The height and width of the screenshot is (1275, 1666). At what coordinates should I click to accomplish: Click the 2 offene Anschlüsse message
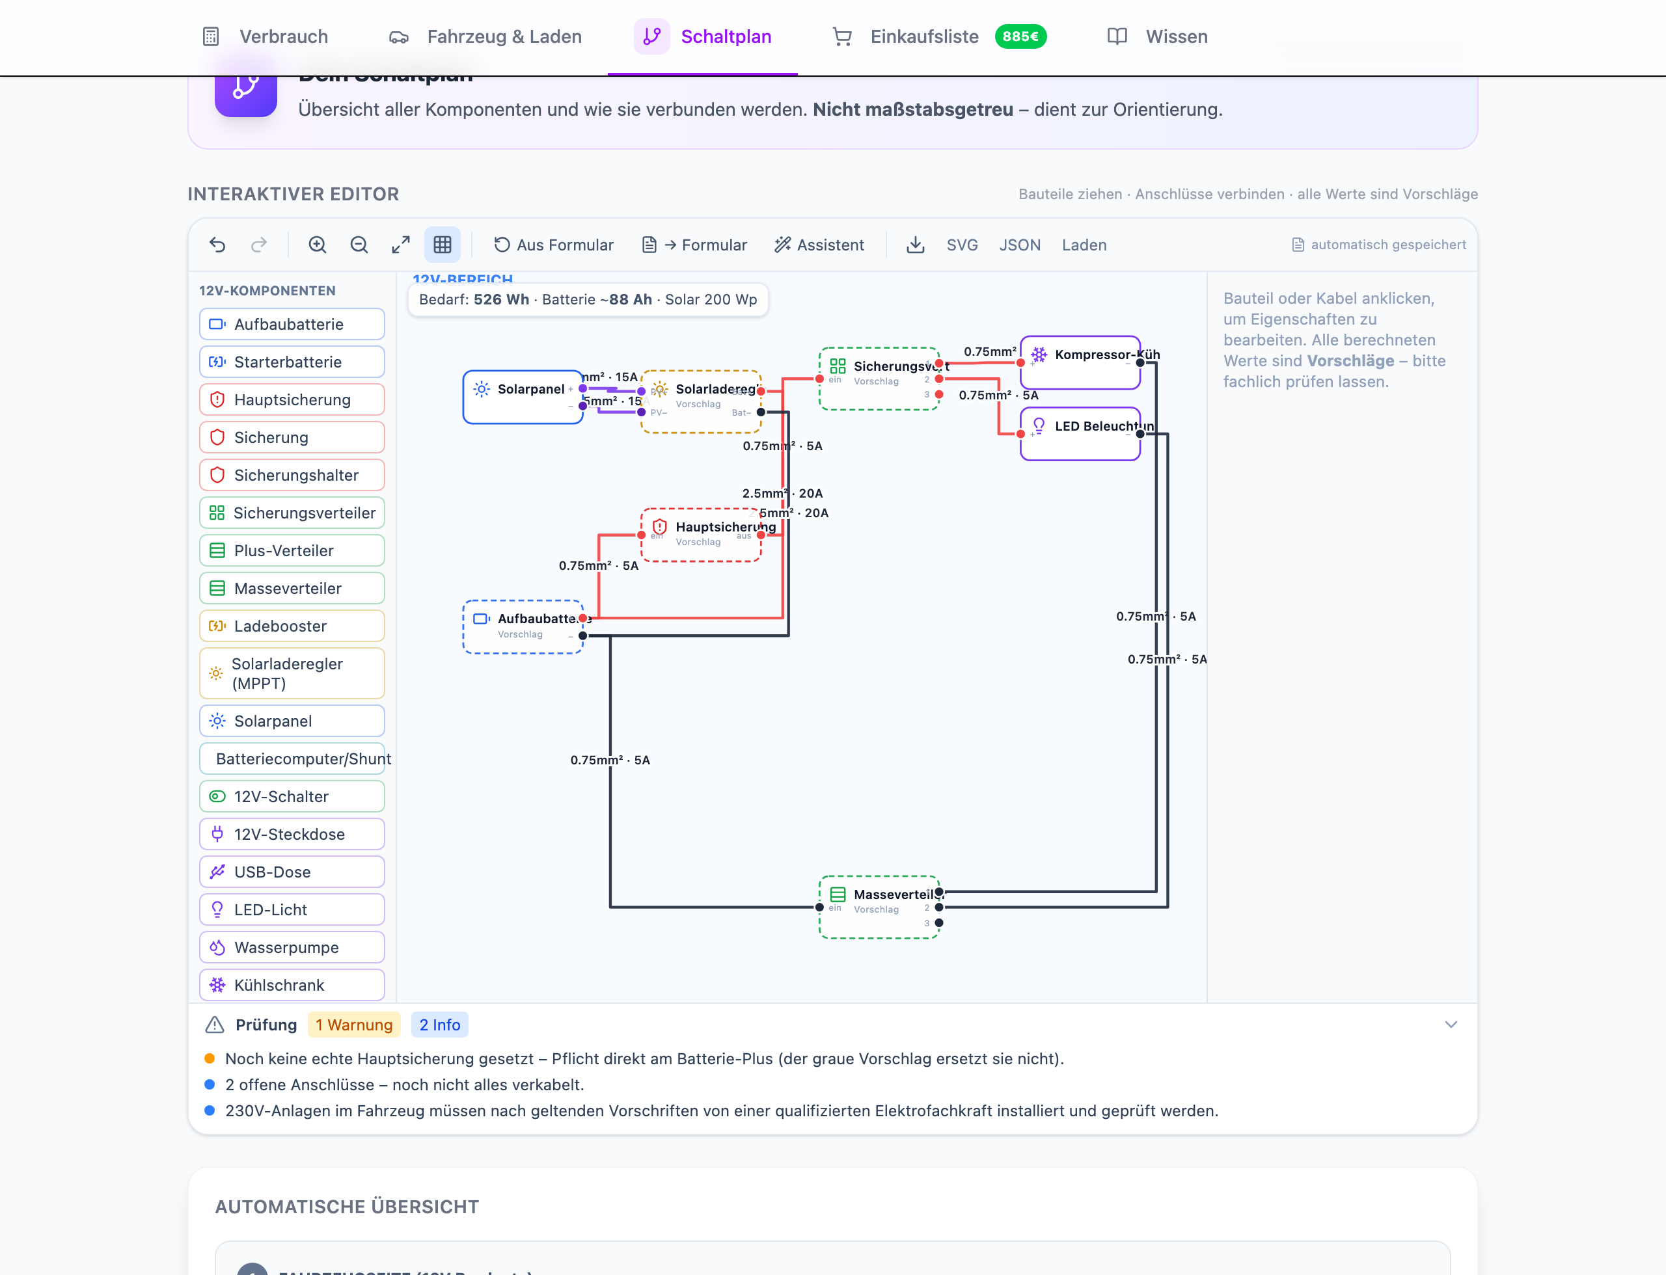(x=405, y=1084)
